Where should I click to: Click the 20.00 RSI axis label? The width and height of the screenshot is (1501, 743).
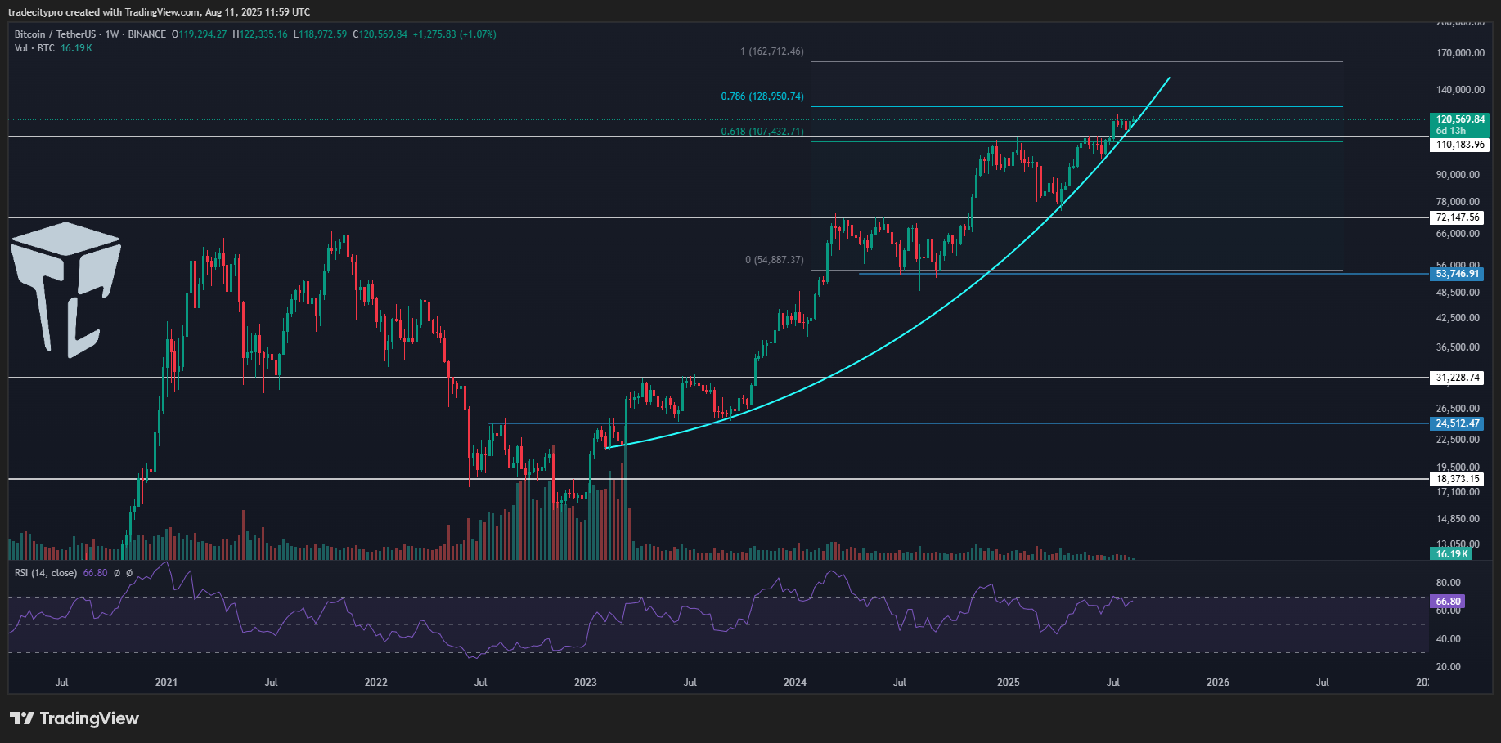pos(1448,667)
